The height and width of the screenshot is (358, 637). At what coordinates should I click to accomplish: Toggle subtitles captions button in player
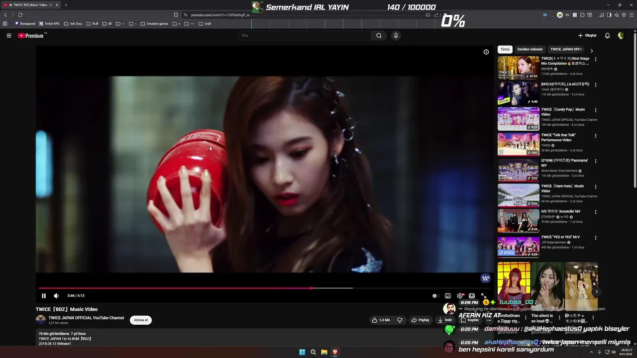coord(448,296)
